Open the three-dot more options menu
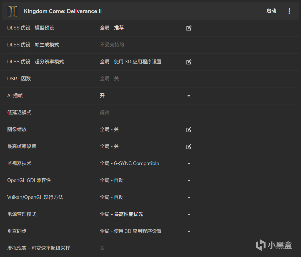 point(289,11)
